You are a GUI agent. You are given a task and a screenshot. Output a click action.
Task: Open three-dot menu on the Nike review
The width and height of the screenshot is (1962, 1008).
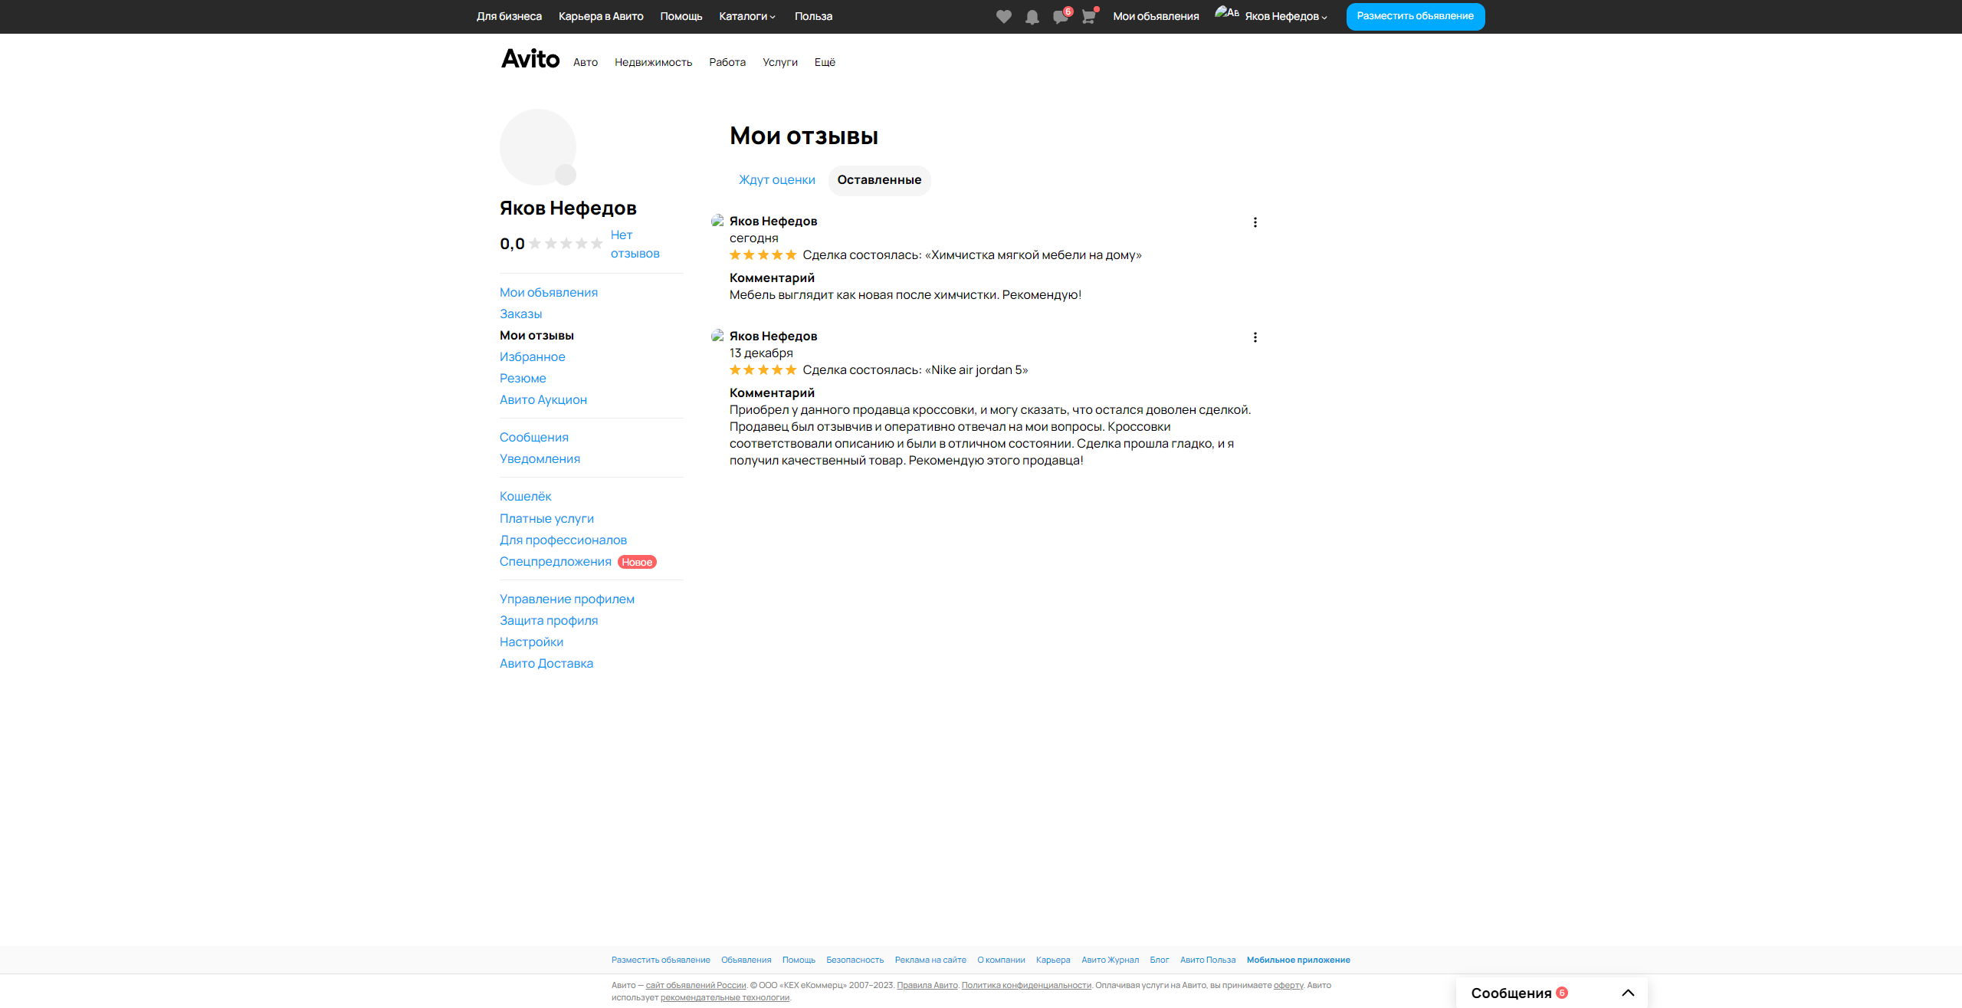(1255, 337)
